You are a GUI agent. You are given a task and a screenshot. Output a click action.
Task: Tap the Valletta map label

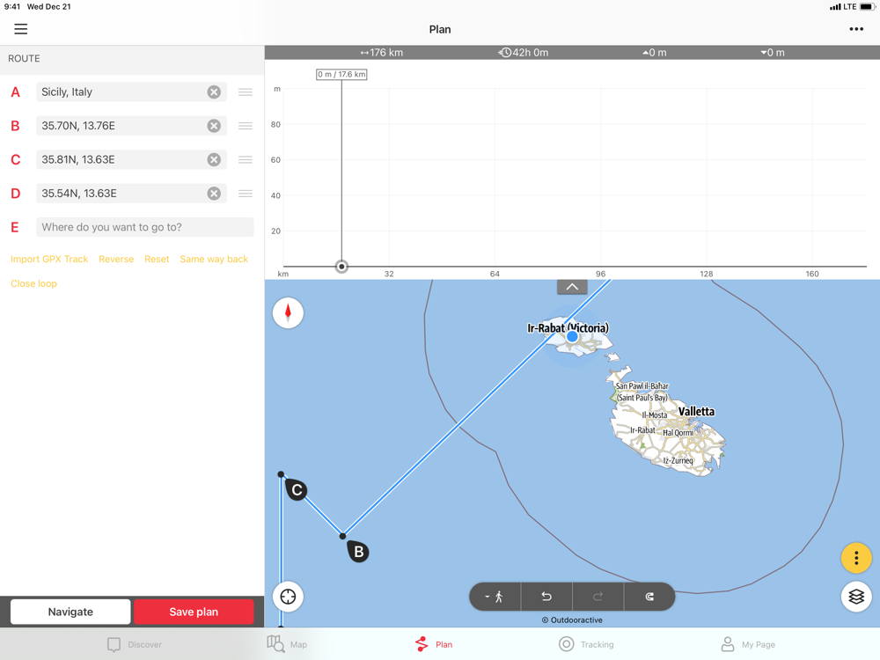pyautogui.click(x=696, y=411)
